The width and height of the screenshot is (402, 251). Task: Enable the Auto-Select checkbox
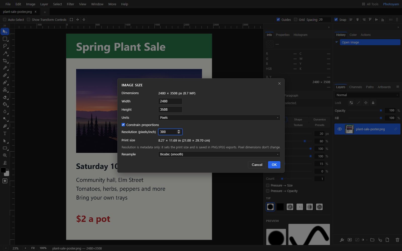tap(5, 20)
